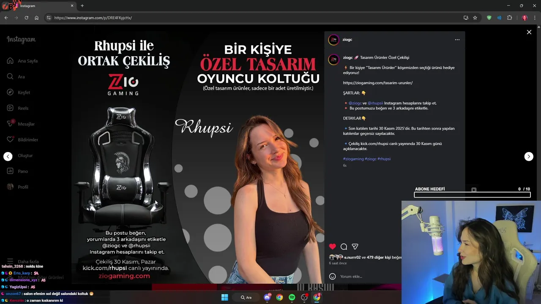Open the Chrome profile avatar
This screenshot has height=304, width=541.
[525, 18]
